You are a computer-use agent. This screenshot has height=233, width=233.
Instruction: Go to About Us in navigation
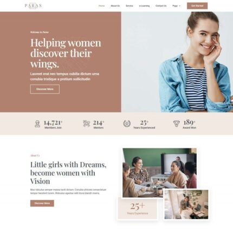tap(115, 6)
